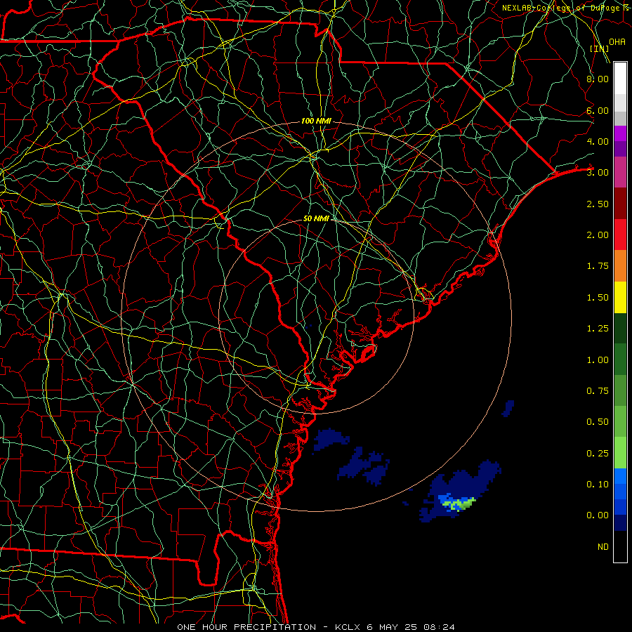Image resolution: width=632 pixels, height=632 pixels.
Task: Click the 0.25 legend value
Action: click(x=598, y=454)
